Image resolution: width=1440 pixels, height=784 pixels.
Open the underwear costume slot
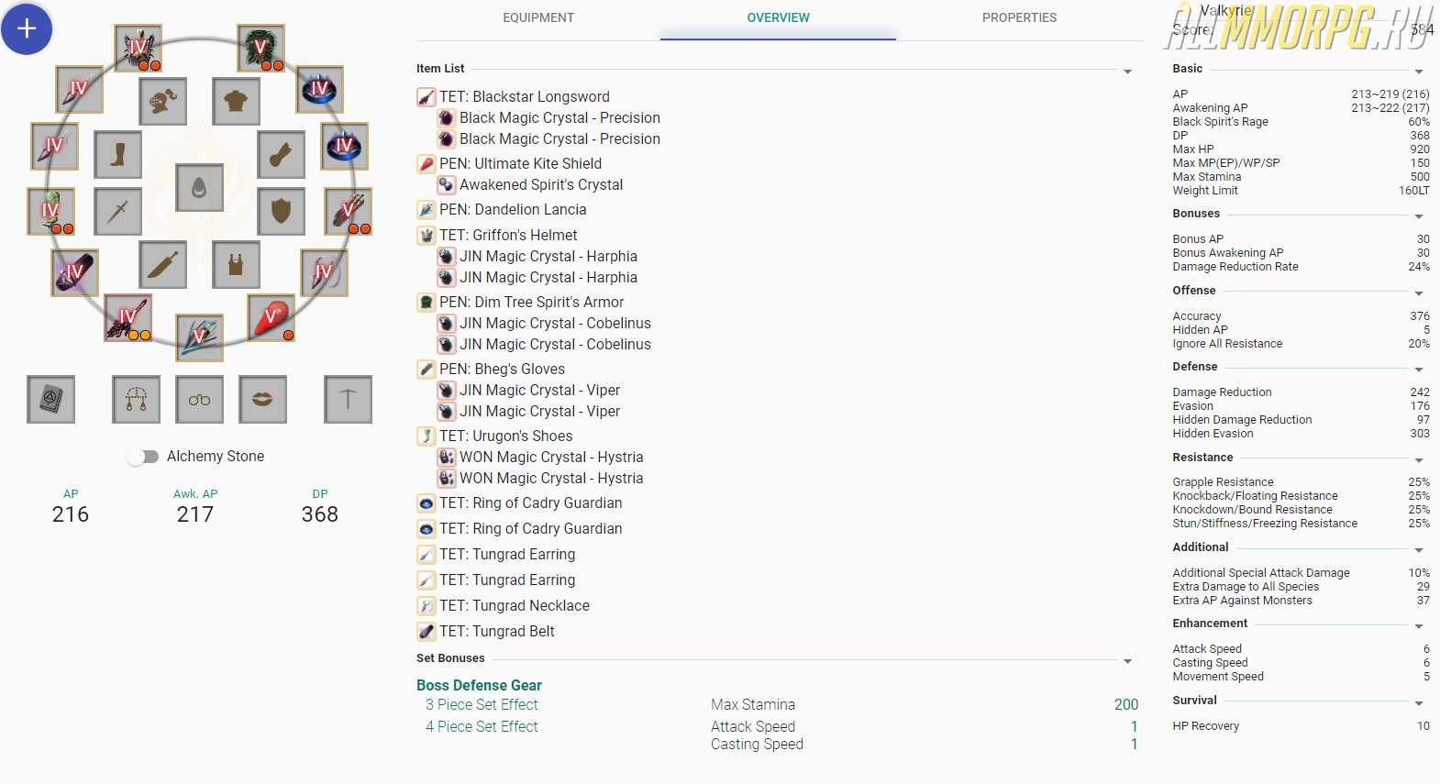(x=236, y=265)
